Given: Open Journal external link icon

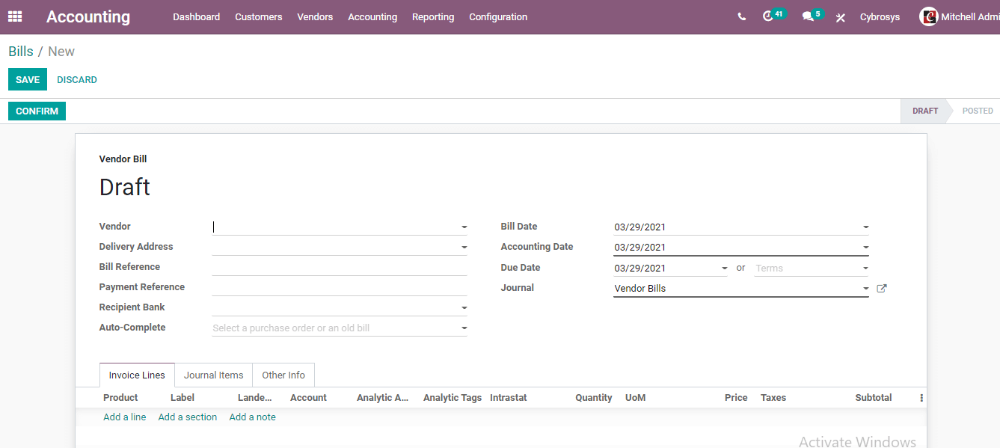Looking at the screenshot, I should (x=882, y=288).
